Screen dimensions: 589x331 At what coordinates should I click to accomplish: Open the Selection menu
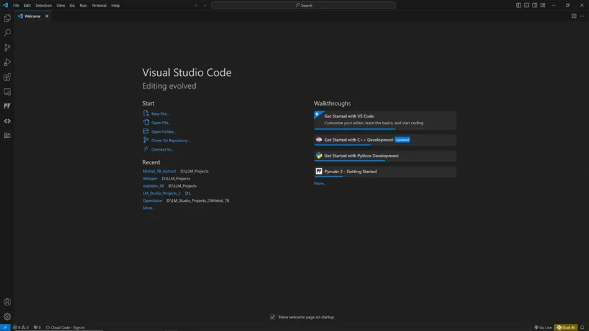43,5
